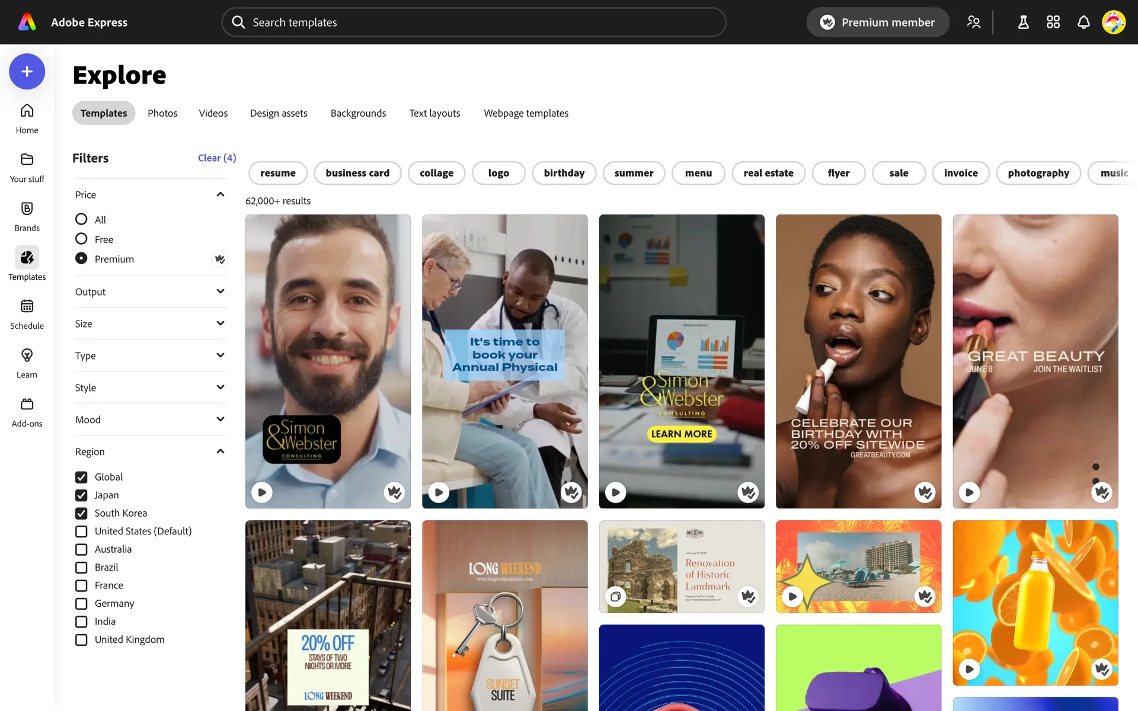
Task: Open the apps grid icon
Action: tap(1053, 23)
